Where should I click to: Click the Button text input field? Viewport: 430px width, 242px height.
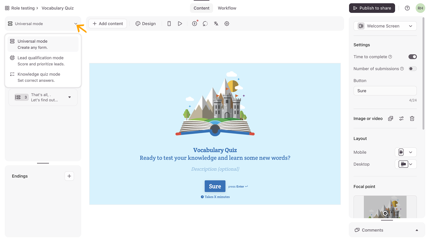click(x=385, y=91)
